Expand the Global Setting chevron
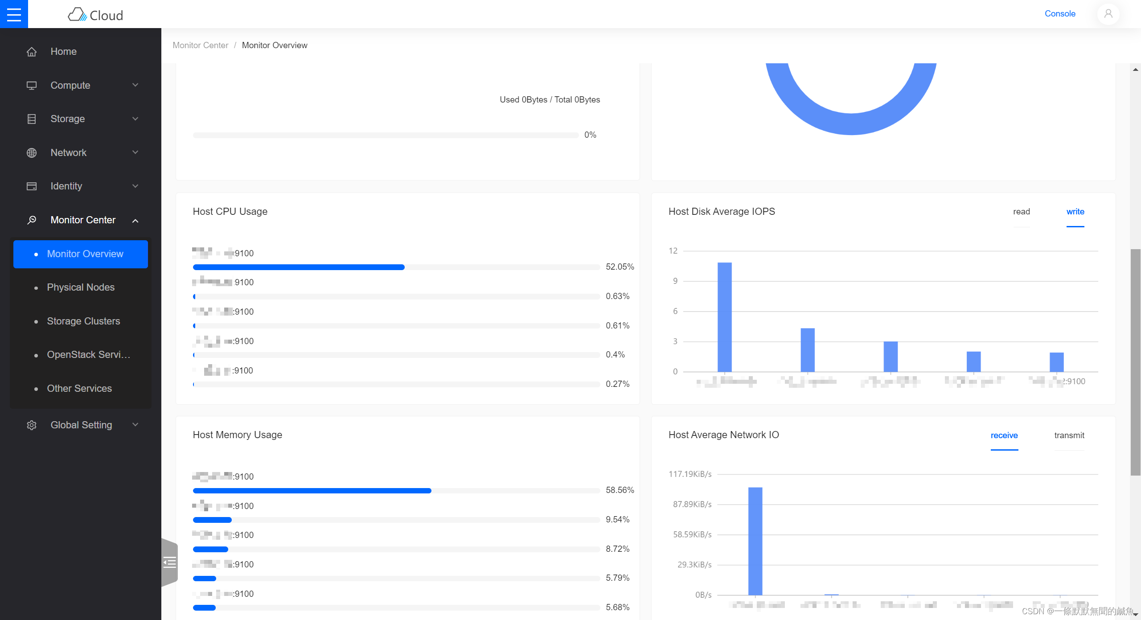The image size is (1141, 620). [135, 425]
